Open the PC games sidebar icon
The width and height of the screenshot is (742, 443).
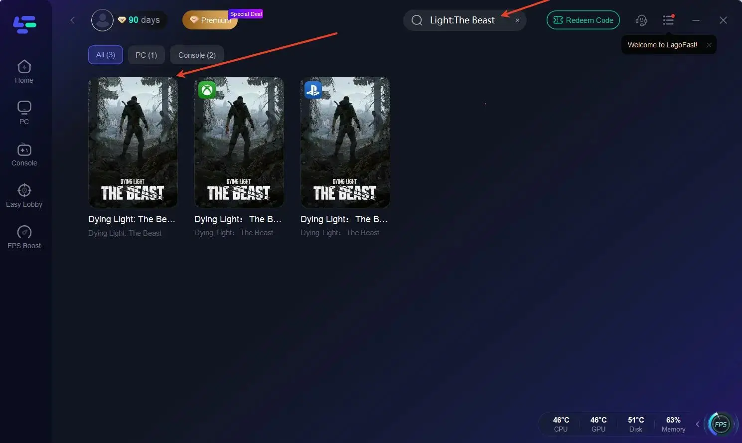pos(24,113)
